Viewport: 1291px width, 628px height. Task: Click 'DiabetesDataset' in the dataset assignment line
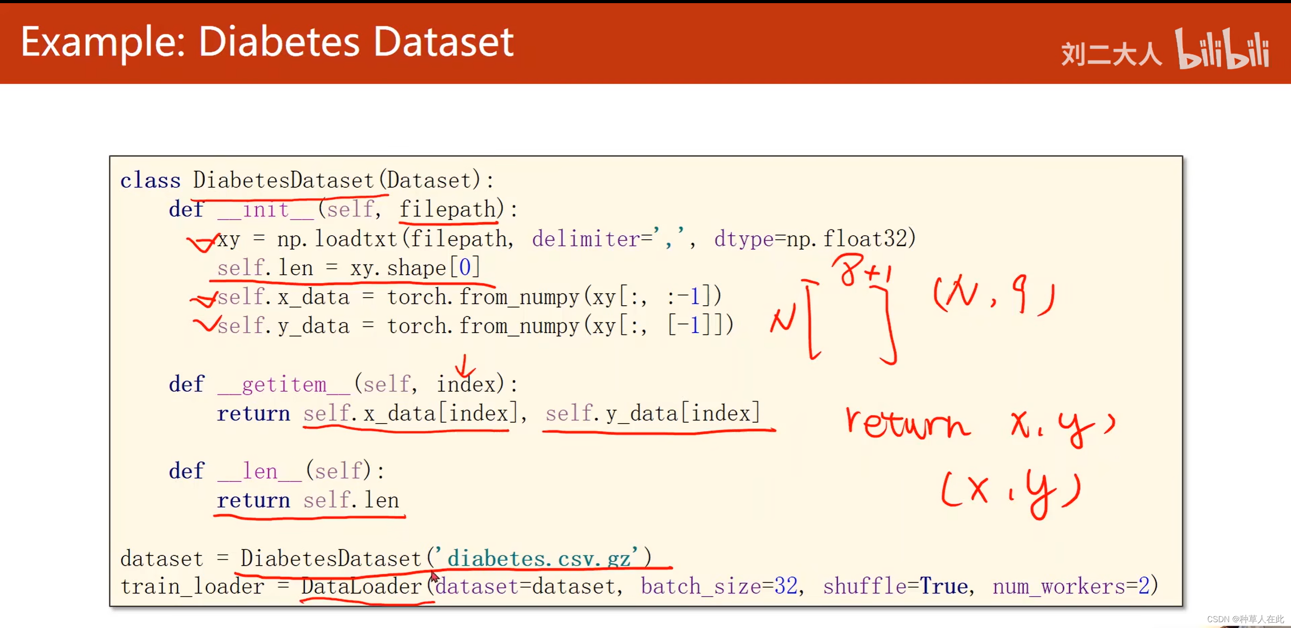331,559
